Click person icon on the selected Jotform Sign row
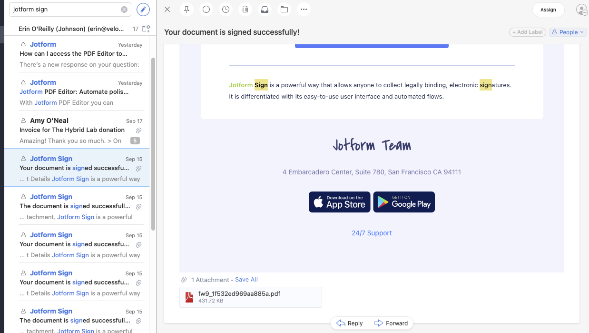 (23, 159)
